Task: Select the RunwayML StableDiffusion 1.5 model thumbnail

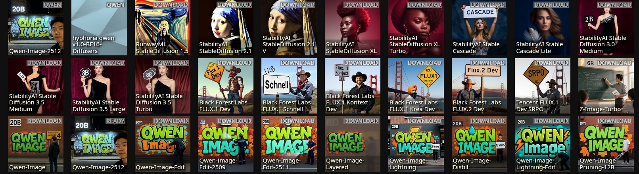Action: pos(162,28)
